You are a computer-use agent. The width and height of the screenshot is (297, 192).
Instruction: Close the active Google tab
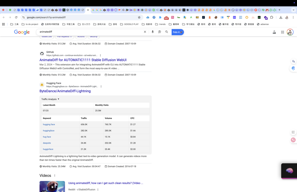pos(88,10)
